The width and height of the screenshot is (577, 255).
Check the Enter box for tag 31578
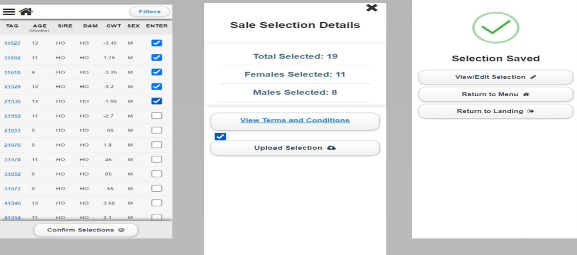[x=157, y=159]
